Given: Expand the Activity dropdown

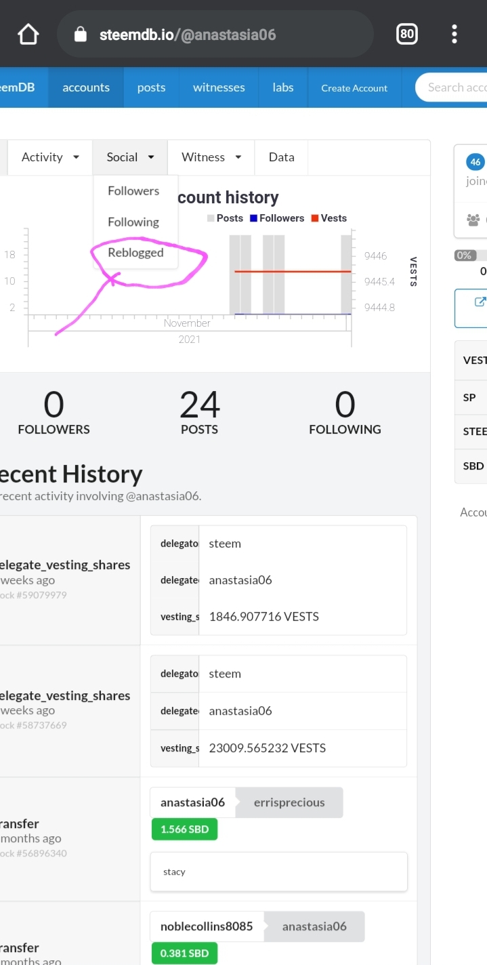Looking at the screenshot, I should pos(50,157).
